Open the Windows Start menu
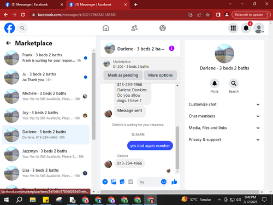This screenshot has width=273, height=205. (x=6, y=200)
